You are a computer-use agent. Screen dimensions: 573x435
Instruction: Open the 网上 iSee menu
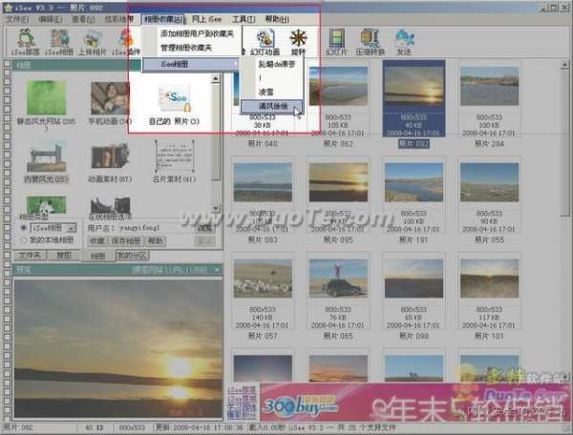point(207,19)
